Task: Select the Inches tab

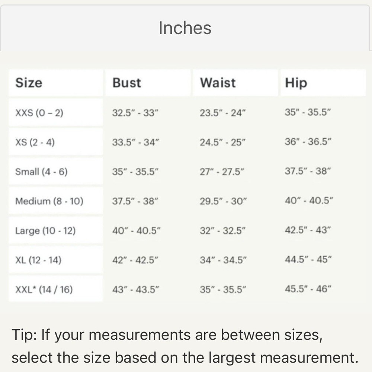Action: point(185,28)
